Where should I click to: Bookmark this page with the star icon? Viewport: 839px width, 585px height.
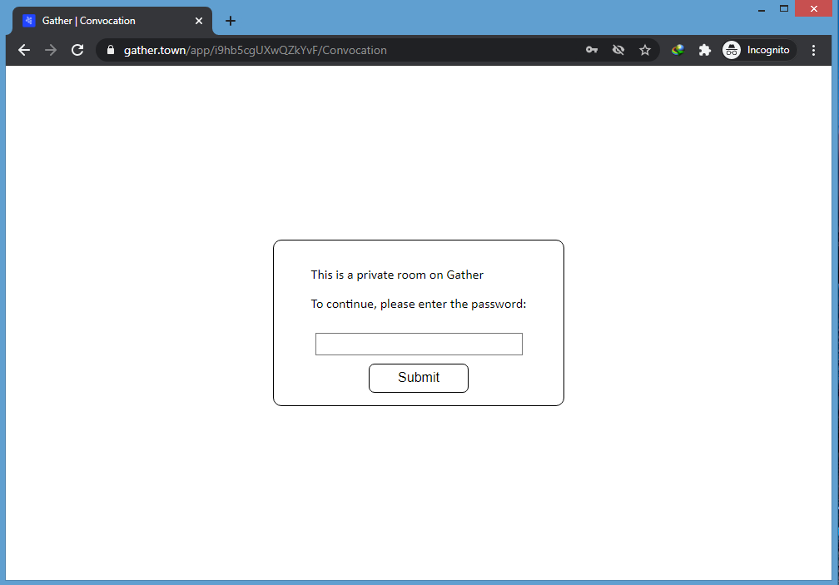(x=645, y=50)
